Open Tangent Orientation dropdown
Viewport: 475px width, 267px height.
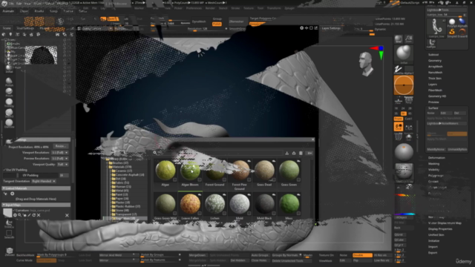44,181
